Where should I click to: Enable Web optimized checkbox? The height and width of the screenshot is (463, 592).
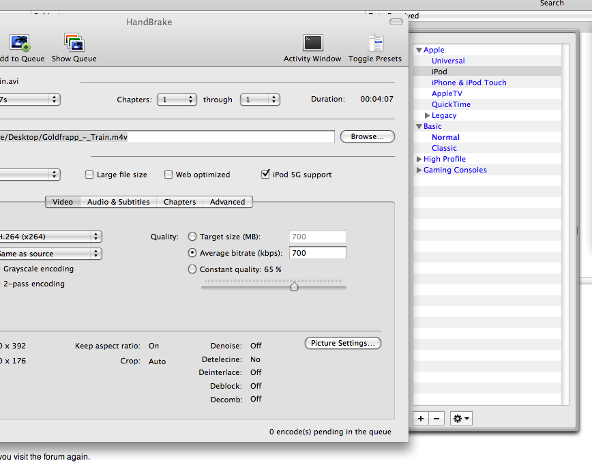(168, 175)
